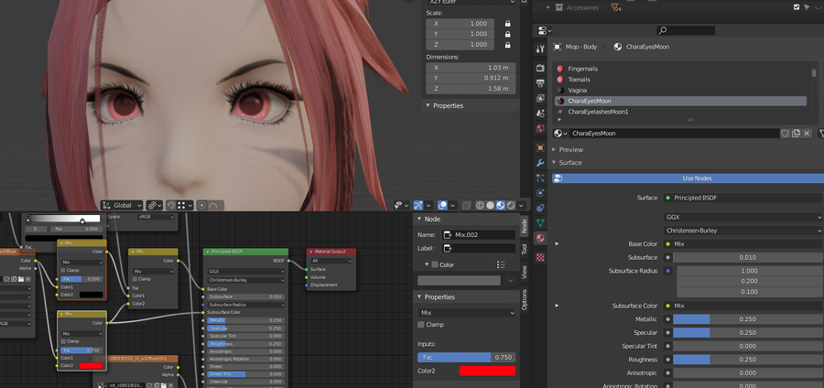Click the red Color2 swatch in sidebar
This screenshot has height=388, width=824.
487,371
